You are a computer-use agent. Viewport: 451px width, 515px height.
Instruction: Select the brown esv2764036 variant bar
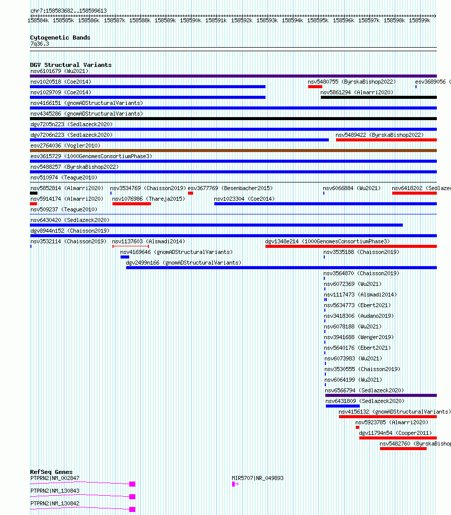click(x=234, y=151)
